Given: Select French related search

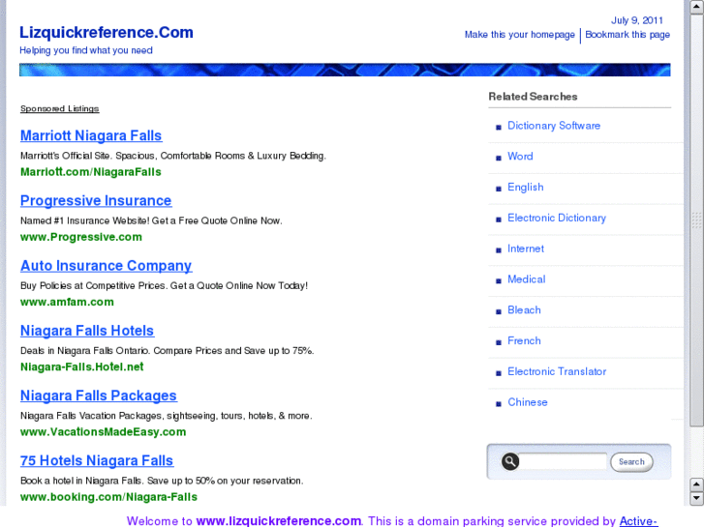Looking at the screenshot, I should (524, 341).
